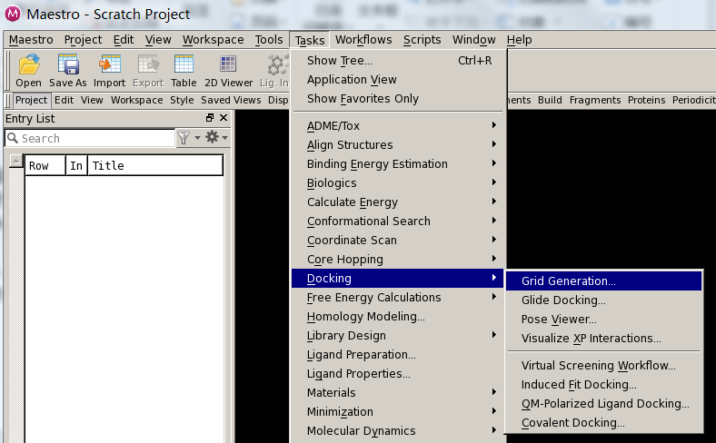Toggle the Style toolbar tab
This screenshot has width=716, height=443.
pyautogui.click(x=182, y=100)
